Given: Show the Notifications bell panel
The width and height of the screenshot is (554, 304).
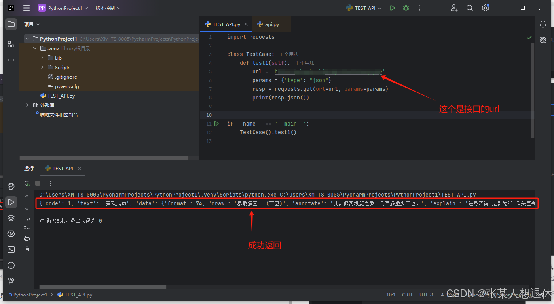Looking at the screenshot, I should (543, 24).
